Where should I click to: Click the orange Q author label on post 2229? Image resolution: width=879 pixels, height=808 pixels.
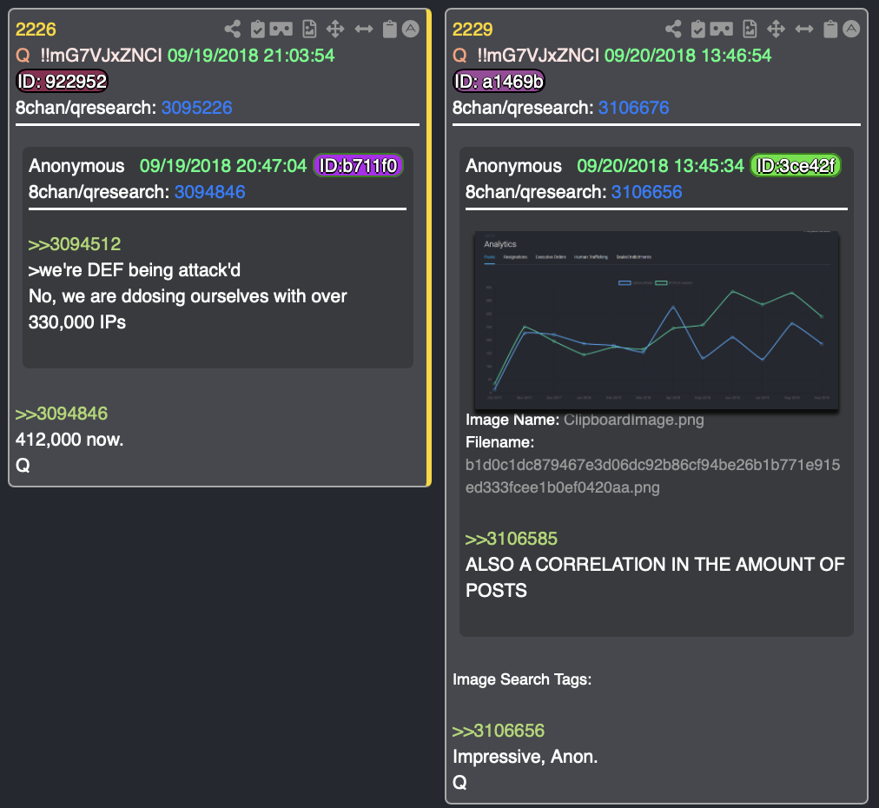pos(459,56)
